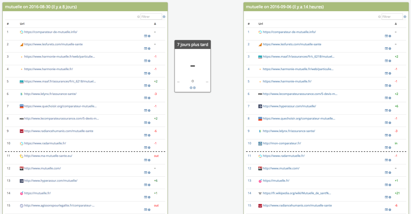The height and width of the screenshot is (214, 411).
Task: Open harmonie-mutuelle.fr/web/particulie... link in 2016-08-30 list
Action: tap(59, 57)
